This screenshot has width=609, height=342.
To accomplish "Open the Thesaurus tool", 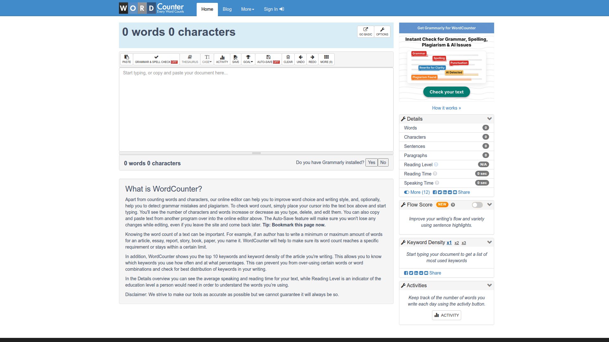I will click(190, 59).
